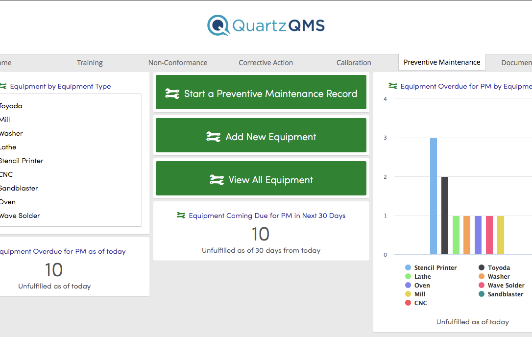The width and height of the screenshot is (532, 337).
Task: Click the yellow Mill bar
Action: (x=501, y=235)
